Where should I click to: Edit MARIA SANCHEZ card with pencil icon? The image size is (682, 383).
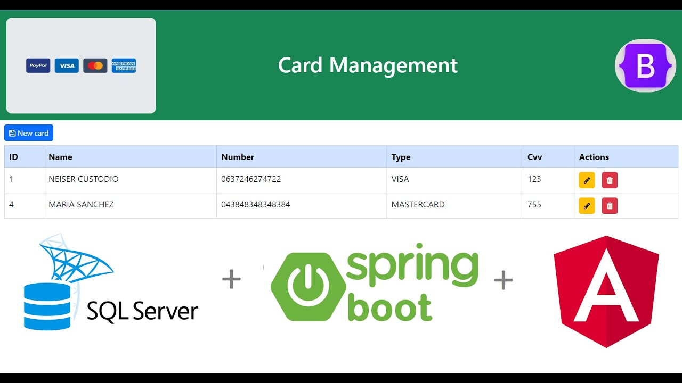point(587,206)
